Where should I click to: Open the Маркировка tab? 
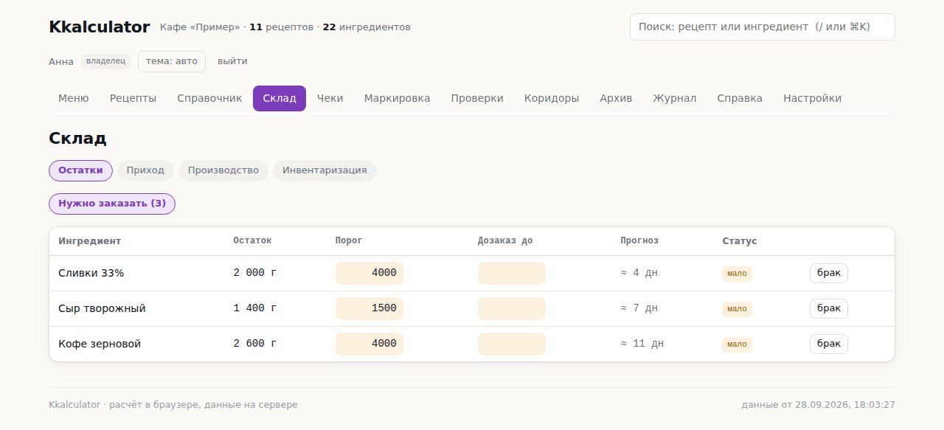398,98
